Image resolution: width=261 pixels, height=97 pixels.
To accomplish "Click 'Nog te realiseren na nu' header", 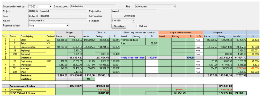I will point(181,33).
